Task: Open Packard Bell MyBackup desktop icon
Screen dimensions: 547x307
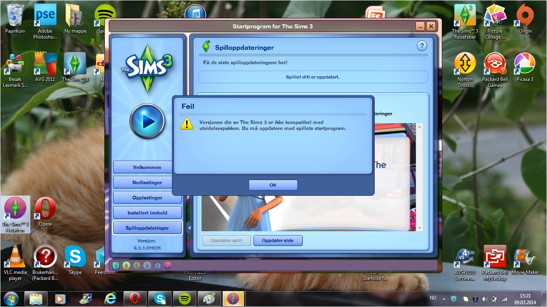Action: [495, 263]
